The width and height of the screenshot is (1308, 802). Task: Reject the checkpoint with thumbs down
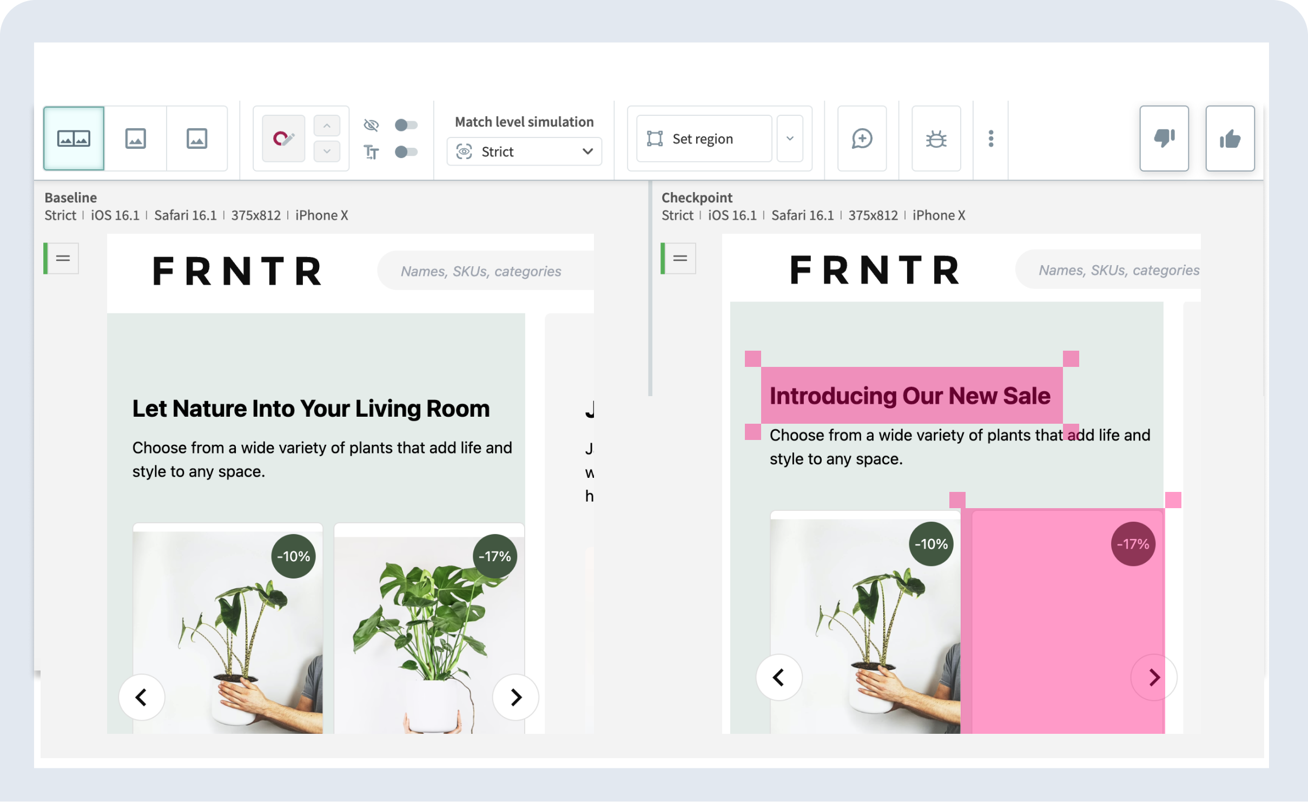point(1164,139)
